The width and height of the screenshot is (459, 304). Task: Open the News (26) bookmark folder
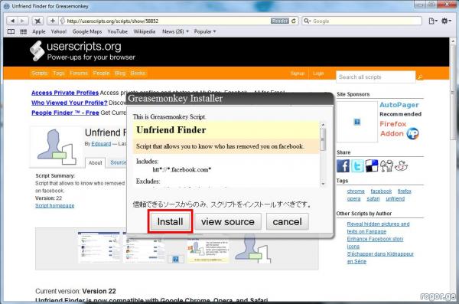175,31
